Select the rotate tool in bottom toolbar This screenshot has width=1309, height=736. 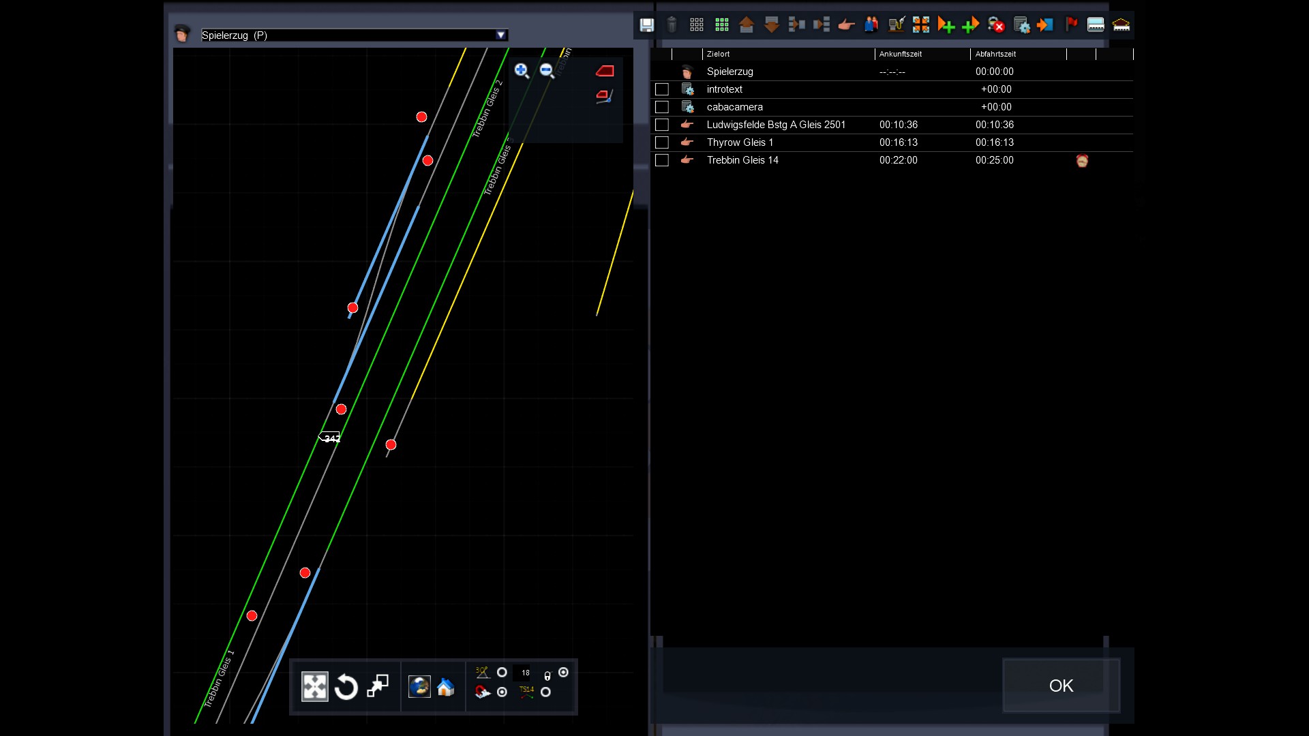pyautogui.click(x=346, y=687)
